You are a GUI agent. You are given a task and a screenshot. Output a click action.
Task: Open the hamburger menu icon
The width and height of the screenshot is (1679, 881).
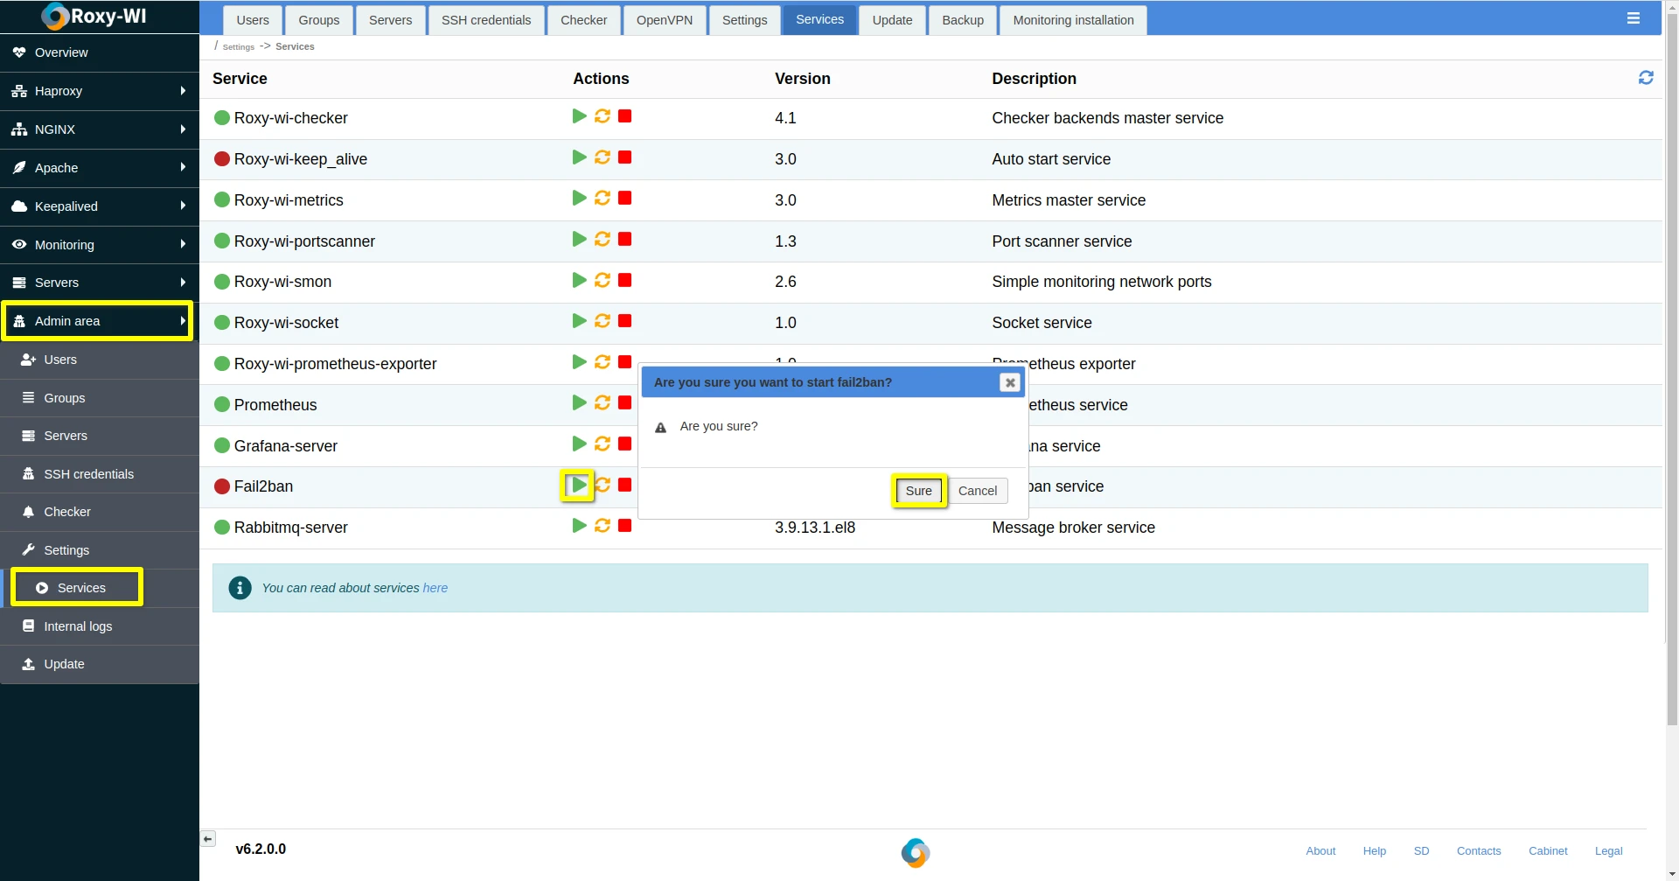tap(1633, 18)
